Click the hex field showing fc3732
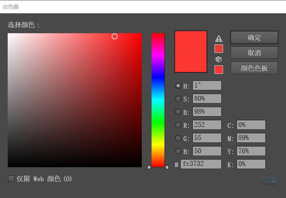This screenshot has width=286, height=198. [x=201, y=164]
